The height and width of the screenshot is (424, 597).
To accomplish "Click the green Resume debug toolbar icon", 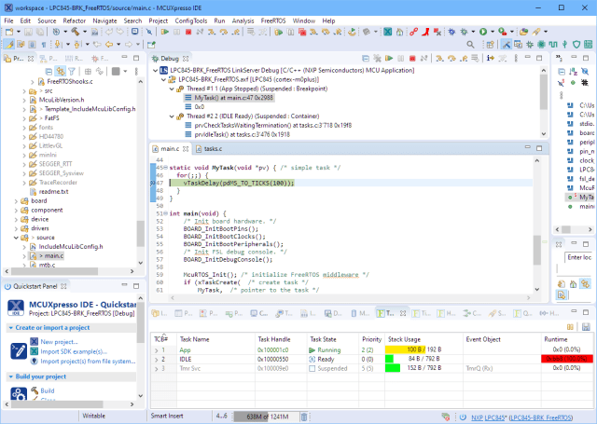I will [164, 32].
